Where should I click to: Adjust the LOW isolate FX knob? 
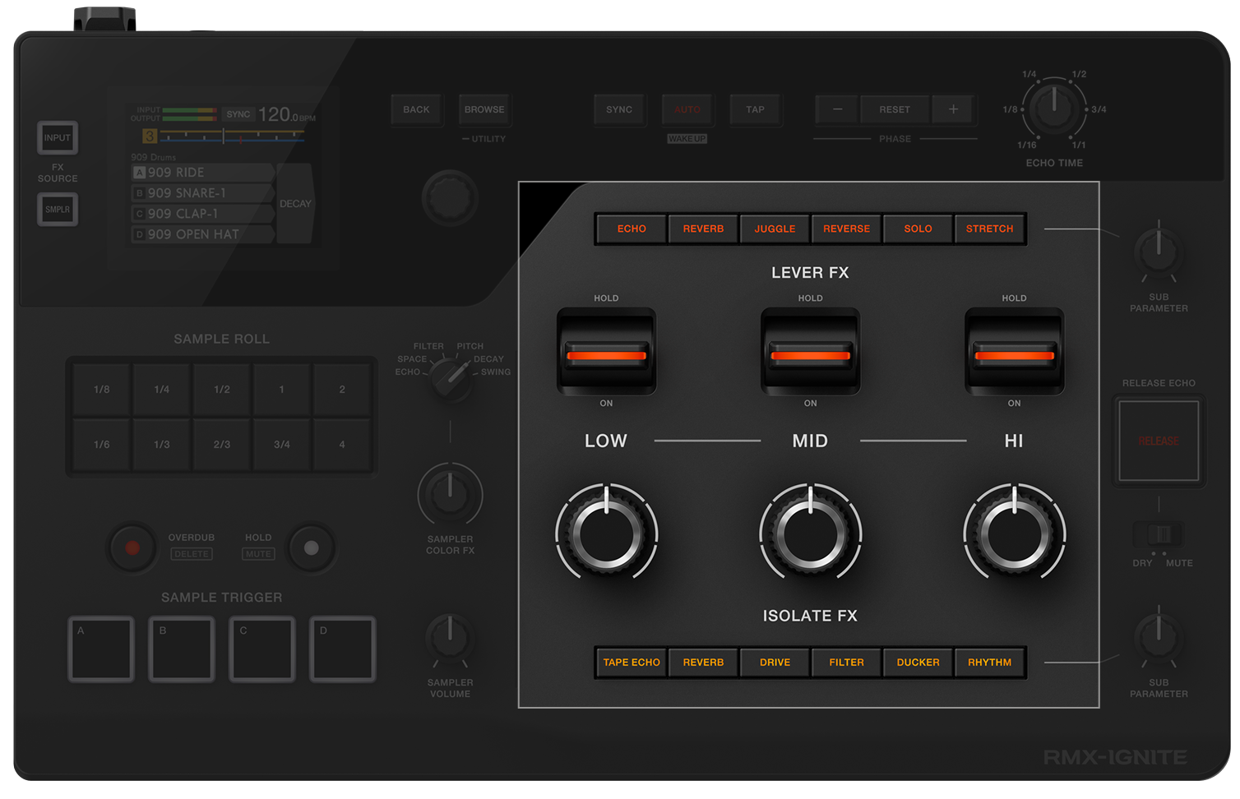pos(606,533)
